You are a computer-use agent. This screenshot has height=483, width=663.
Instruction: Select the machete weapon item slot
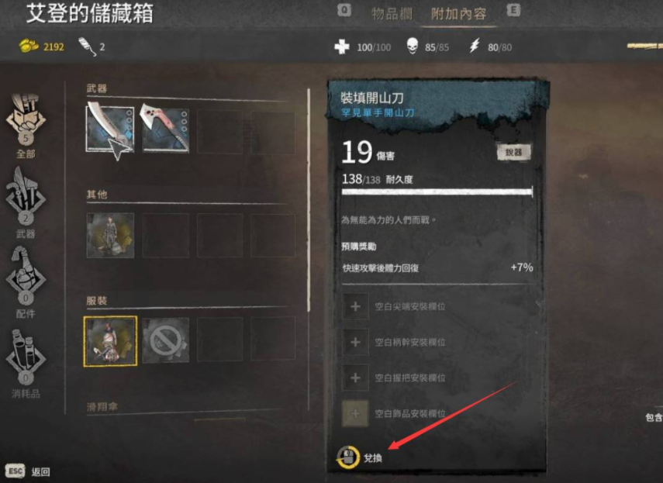coord(110,129)
